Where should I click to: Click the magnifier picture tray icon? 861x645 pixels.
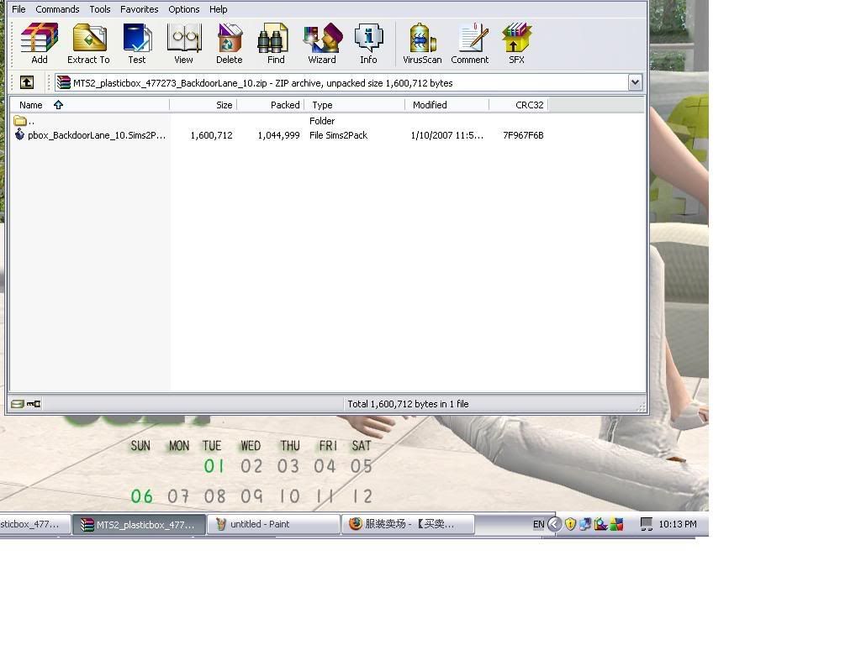coord(600,524)
